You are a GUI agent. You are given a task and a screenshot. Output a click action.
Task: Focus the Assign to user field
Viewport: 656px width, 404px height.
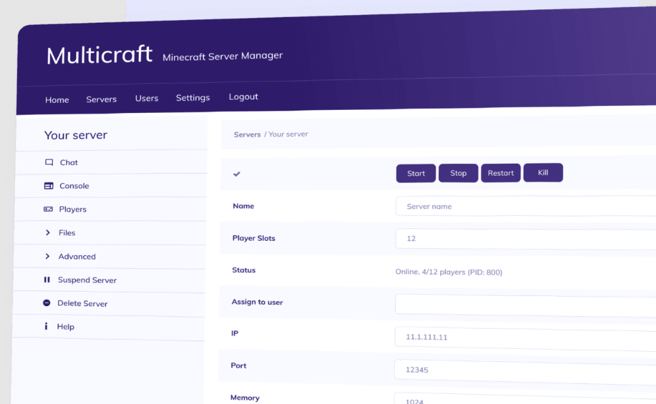[x=525, y=306]
